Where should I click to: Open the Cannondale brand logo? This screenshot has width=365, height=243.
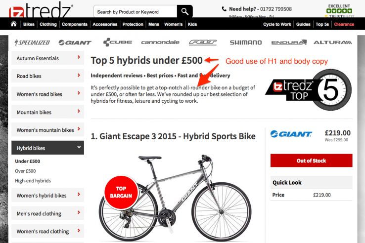[160, 42]
